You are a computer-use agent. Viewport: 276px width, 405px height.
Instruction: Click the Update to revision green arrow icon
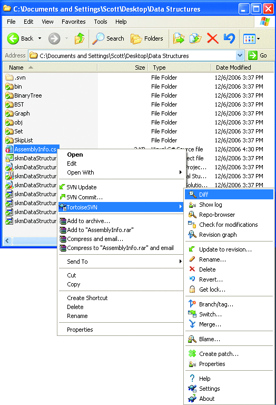coord(192,249)
